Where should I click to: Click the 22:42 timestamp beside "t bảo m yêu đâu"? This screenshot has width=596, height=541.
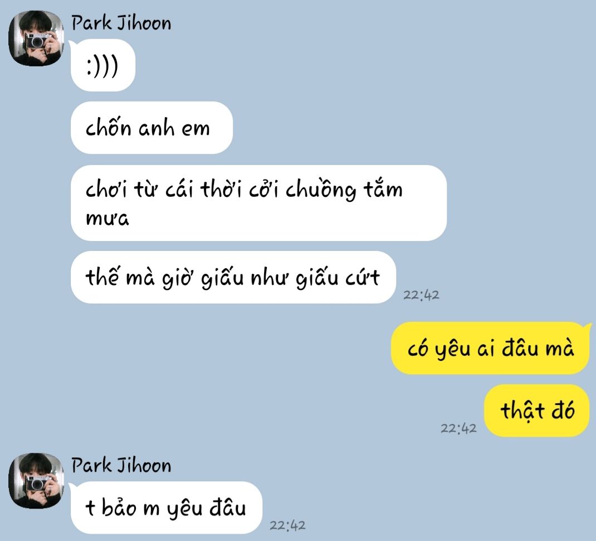point(287,525)
